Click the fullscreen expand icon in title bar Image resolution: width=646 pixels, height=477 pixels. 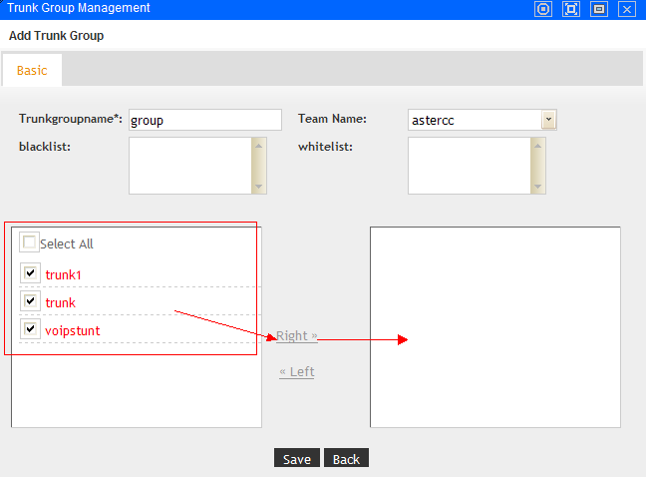pos(571,9)
